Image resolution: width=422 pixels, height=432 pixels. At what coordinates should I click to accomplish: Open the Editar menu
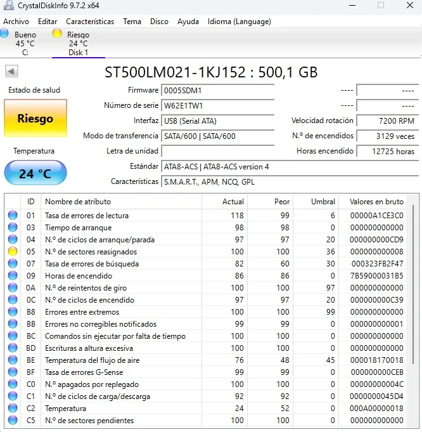tap(48, 22)
